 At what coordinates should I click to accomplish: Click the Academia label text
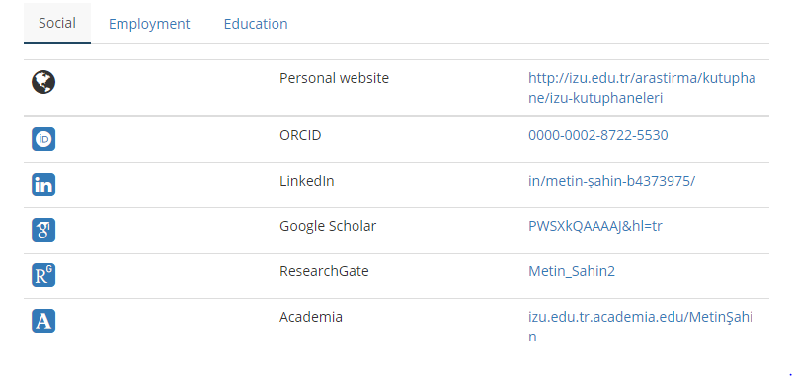[311, 317]
